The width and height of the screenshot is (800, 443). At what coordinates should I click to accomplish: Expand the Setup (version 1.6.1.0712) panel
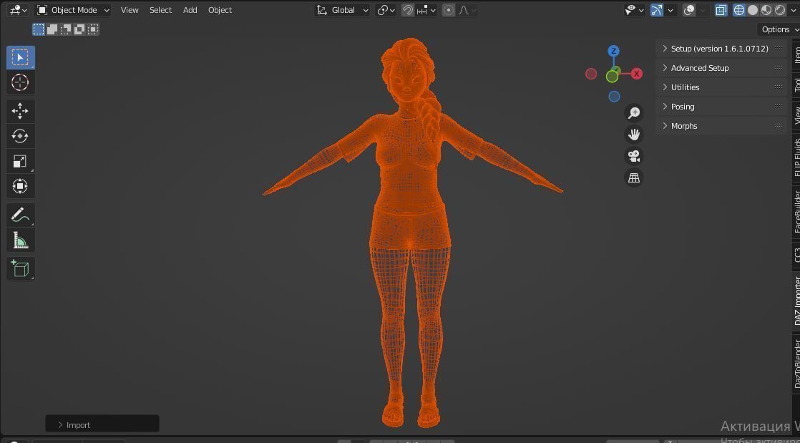coord(721,49)
